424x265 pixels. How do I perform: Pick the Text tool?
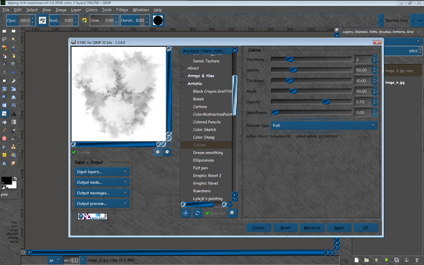(14, 114)
